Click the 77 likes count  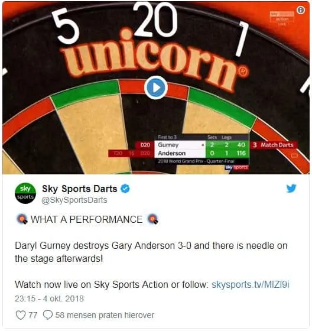[32, 315]
